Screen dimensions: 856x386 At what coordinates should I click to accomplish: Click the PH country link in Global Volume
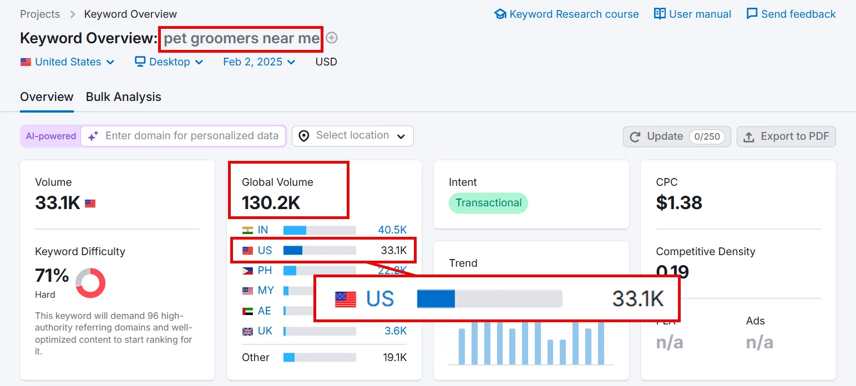pos(265,271)
